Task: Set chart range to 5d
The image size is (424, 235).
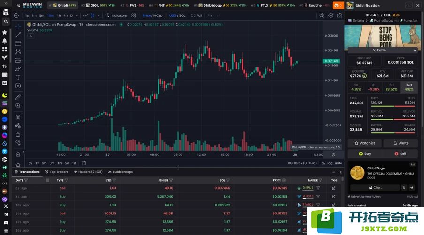Action: 67,163
